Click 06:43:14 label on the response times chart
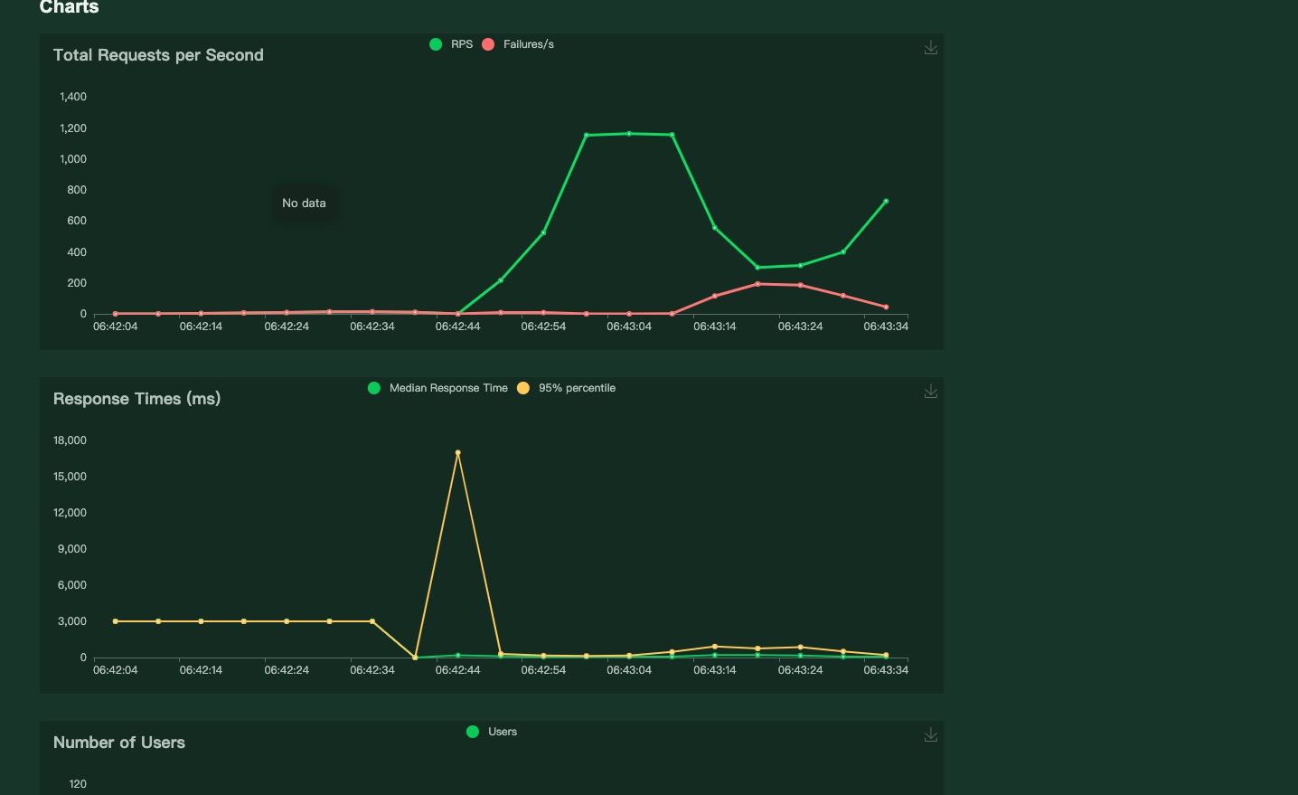The image size is (1298, 795). [x=714, y=670]
